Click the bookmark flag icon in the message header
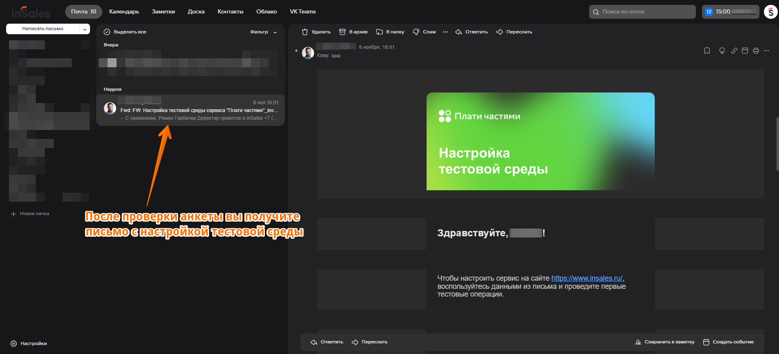Viewport: 779px width, 354px height. pyautogui.click(x=707, y=51)
